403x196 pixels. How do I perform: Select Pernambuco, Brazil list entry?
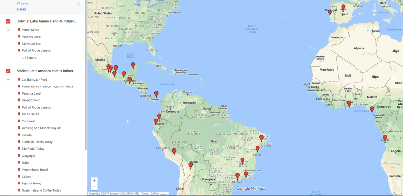(x=35, y=170)
